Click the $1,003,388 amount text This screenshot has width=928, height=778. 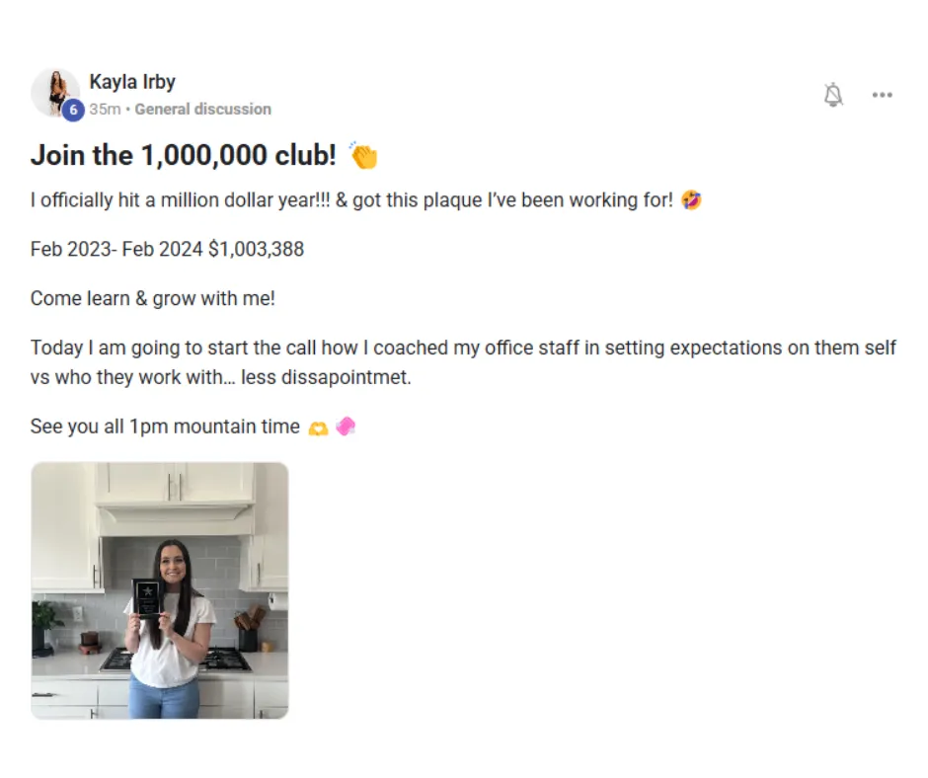tap(256, 249)
